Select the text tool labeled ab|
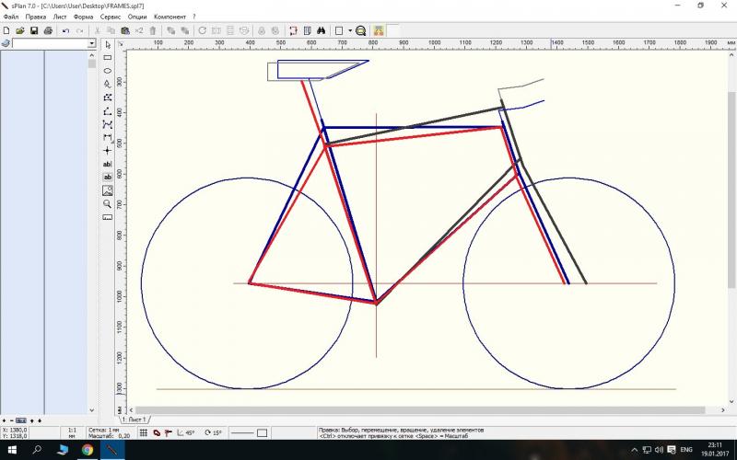Viewport: 737px width, 460px height. 108,164
